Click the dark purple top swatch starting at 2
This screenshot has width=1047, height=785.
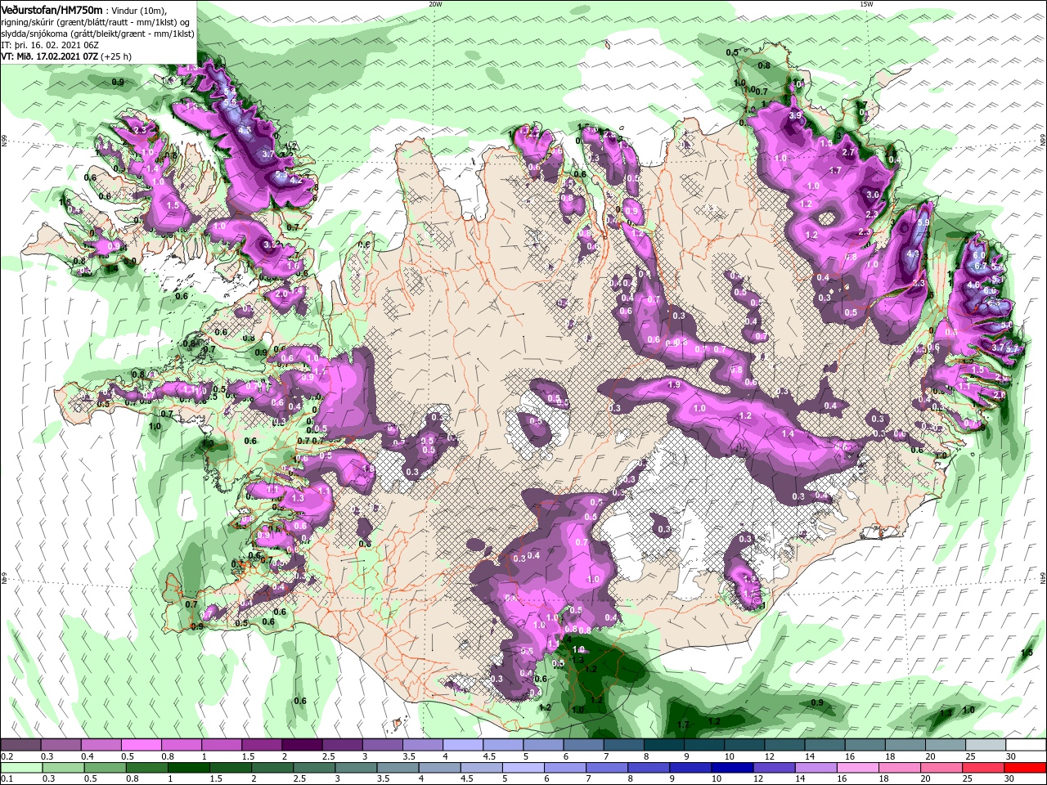(x=301, y=745)
